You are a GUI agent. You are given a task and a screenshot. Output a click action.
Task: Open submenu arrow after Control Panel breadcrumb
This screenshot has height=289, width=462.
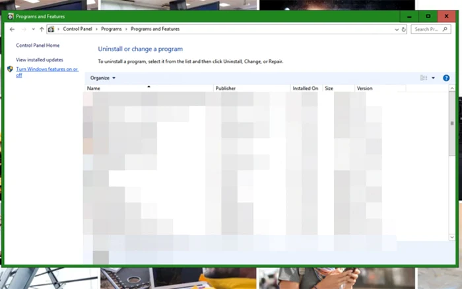(x=96, y=29)
